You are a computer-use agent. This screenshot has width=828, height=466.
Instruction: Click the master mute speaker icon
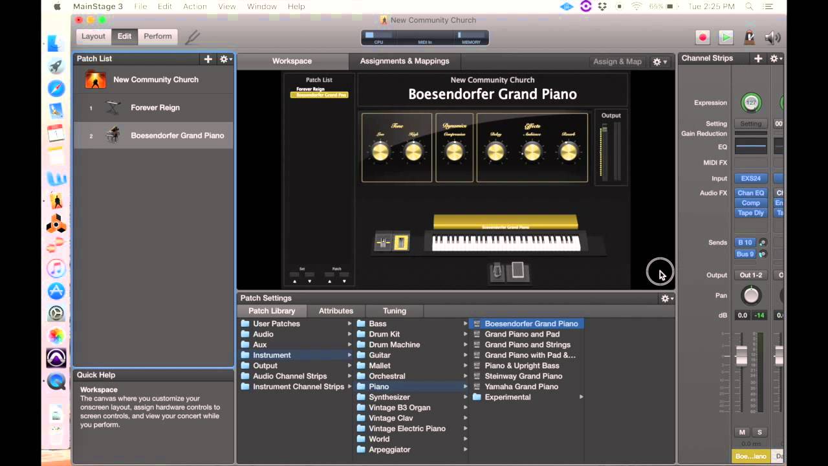tap(772, 38)
